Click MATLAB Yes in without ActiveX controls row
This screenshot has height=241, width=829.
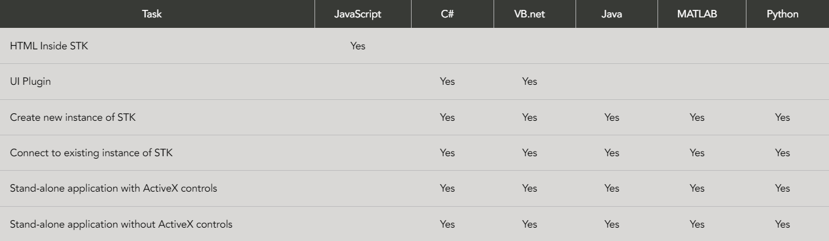pos(697,224)
